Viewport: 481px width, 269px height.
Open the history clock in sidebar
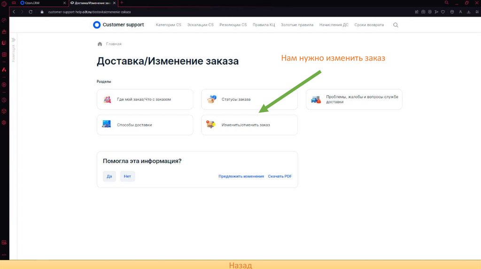(4, 100)
